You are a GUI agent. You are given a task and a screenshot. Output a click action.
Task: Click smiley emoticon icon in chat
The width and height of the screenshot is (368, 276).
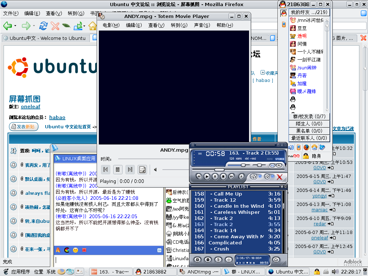[x=75, y=250]
